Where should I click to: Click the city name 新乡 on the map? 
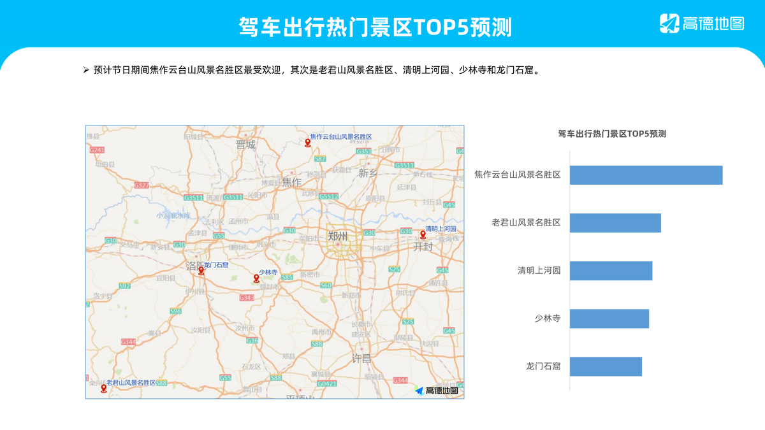click(368, 173)
